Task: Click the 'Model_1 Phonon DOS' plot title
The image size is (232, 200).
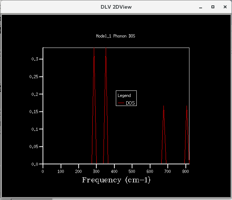Action: [115, 36]
